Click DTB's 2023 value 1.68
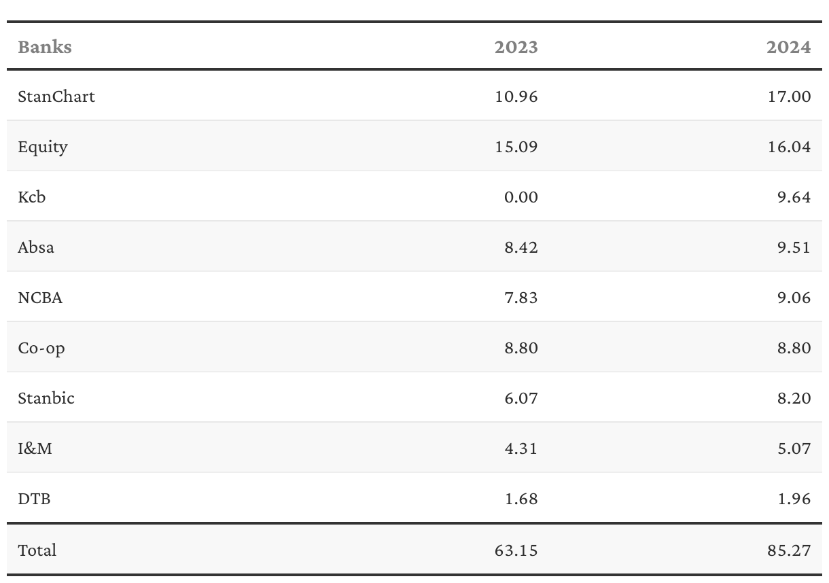 (x=521, y=499)
